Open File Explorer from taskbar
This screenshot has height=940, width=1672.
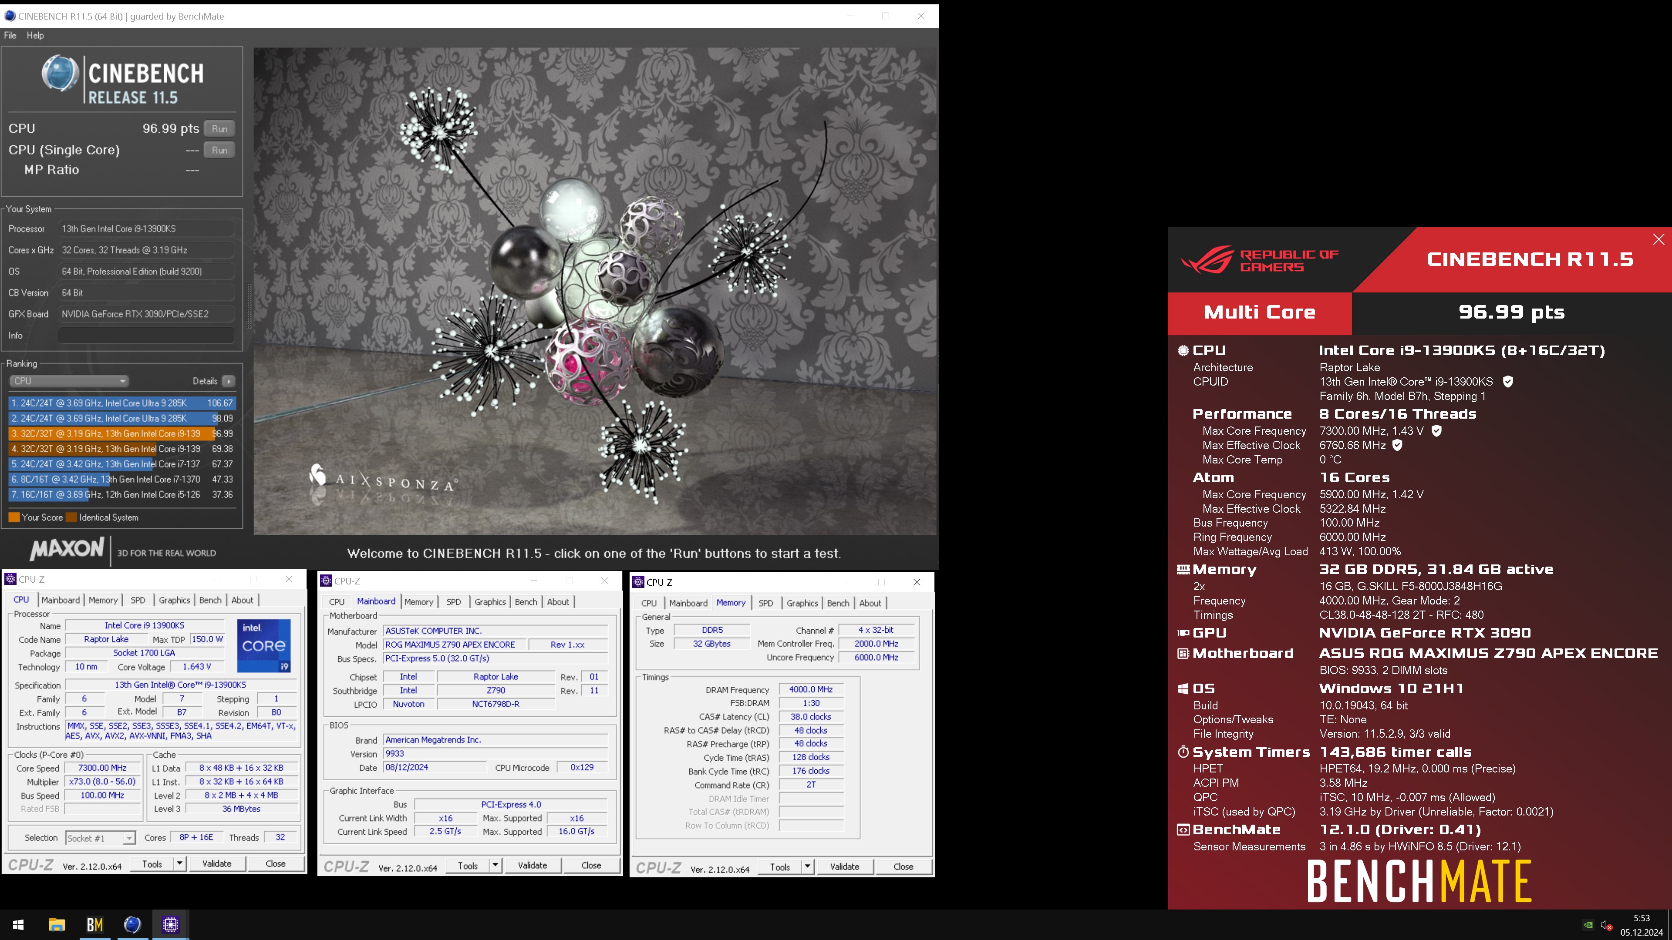57,924
